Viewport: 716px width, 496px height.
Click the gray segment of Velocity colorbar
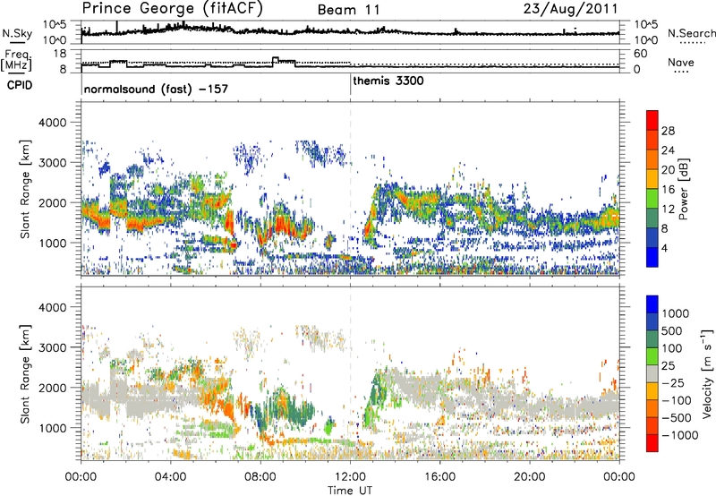coord(652,374)
